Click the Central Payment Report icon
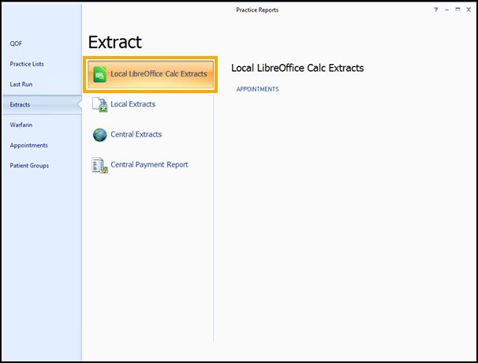The height and width of the screenshot is (363, 478). 99,165
